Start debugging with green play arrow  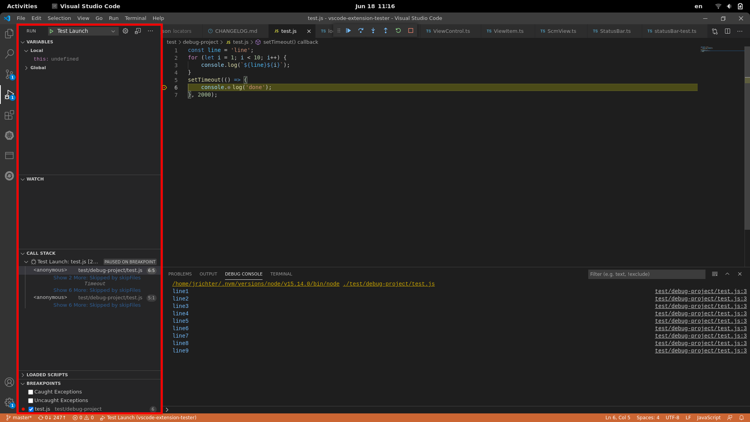(51, 31)
